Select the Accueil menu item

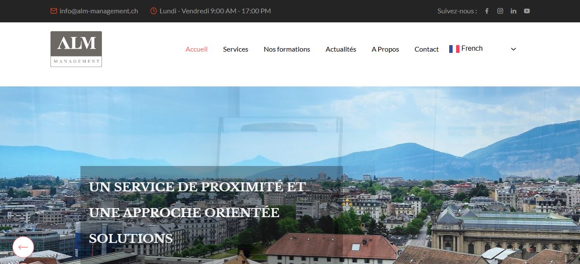pyautogui.click(x=196, y=49)
